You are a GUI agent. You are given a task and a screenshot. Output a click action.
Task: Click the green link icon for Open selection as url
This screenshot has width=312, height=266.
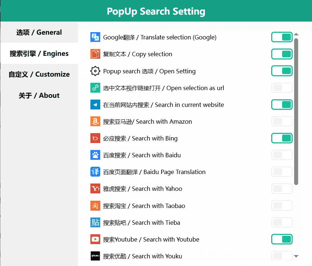coord(95,88)
